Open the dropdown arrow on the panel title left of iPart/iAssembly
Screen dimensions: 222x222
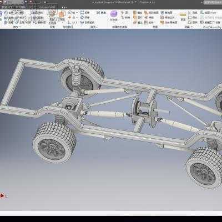click(192, 27)
